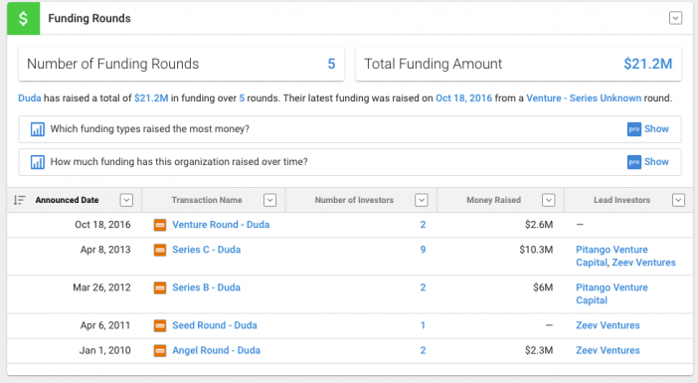Open the Announced Date column dropdown
The height and width of the screenshot is (383, 698).
point(126,200)
